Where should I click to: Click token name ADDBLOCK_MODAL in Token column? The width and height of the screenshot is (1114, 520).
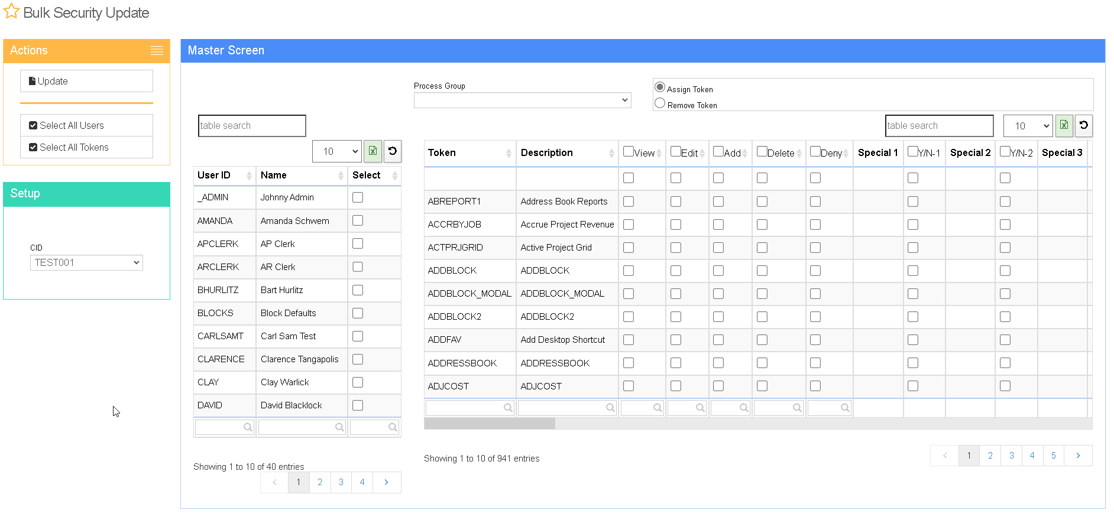469,294
